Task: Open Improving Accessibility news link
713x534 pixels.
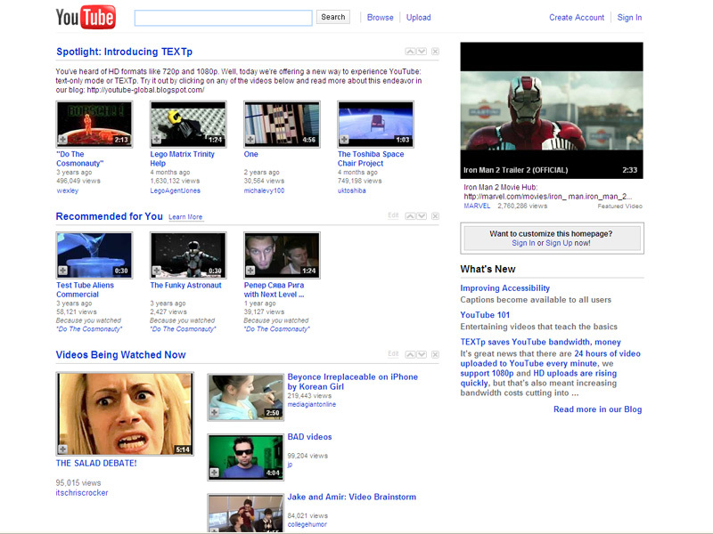Action: [x=504, y=287]
